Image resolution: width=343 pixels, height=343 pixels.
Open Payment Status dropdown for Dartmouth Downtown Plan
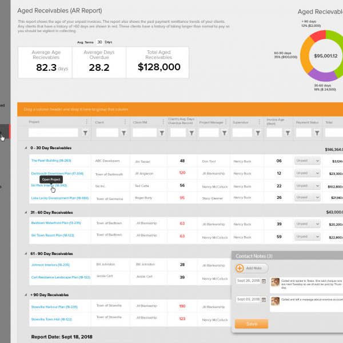308,173
